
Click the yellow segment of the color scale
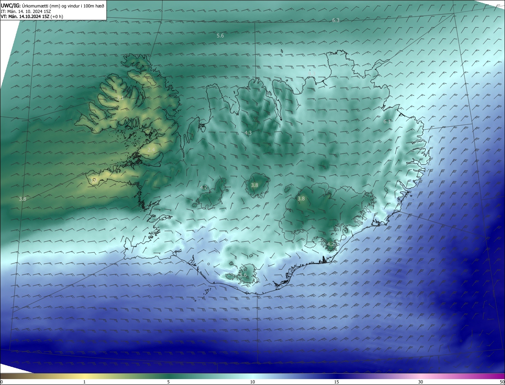(85, 376)
